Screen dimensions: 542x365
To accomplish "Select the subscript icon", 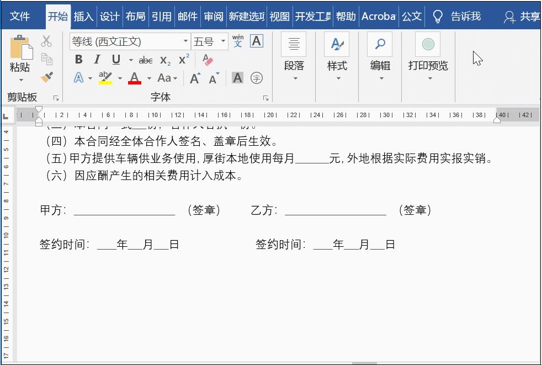I will pyautogui.click(x=163, y=60).
